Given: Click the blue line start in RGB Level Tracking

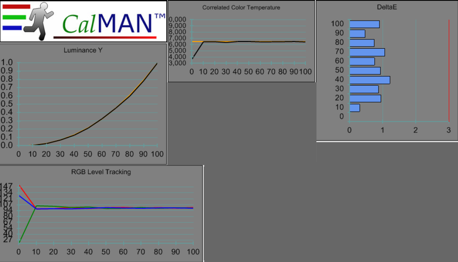Looking at the screenshot, I should point(20,196).
